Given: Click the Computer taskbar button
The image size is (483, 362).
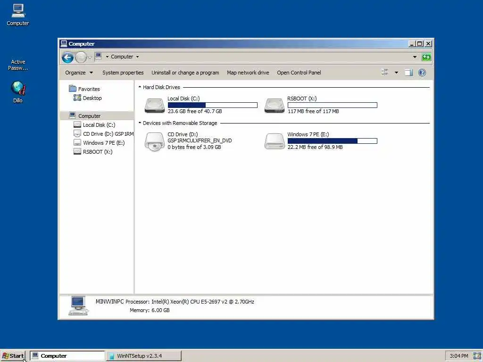Looking at the screenshot, I should pos(67,356).
